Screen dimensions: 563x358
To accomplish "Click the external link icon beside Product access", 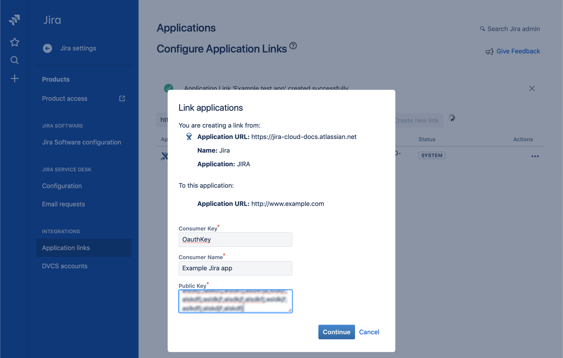I will point(122,98).
